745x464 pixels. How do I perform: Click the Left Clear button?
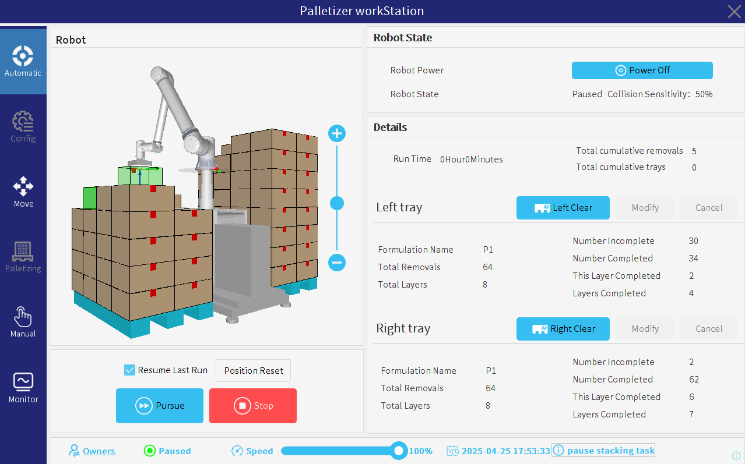click(563, 208)
